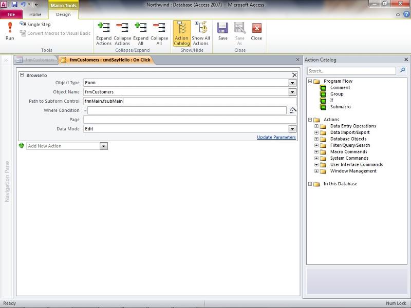Click the Database Objects folder icon

pyautogui.click(x=323, y=139)
